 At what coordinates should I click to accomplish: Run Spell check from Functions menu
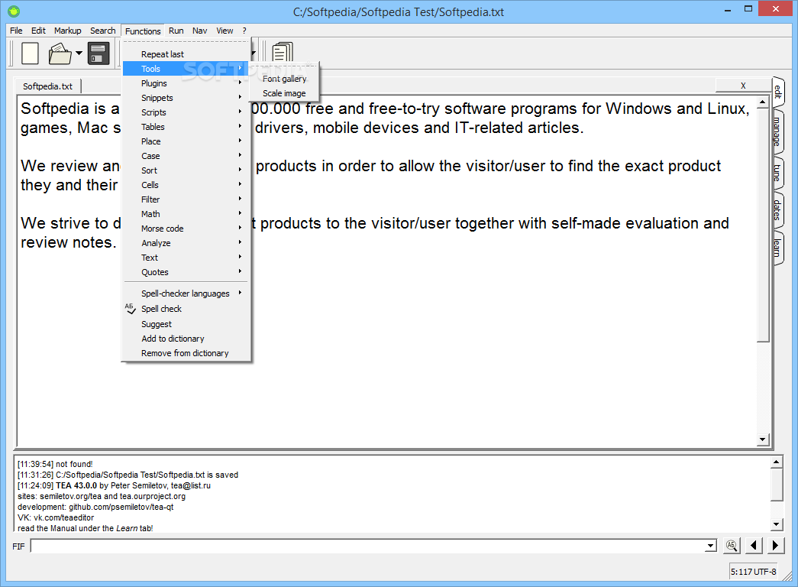186,309
